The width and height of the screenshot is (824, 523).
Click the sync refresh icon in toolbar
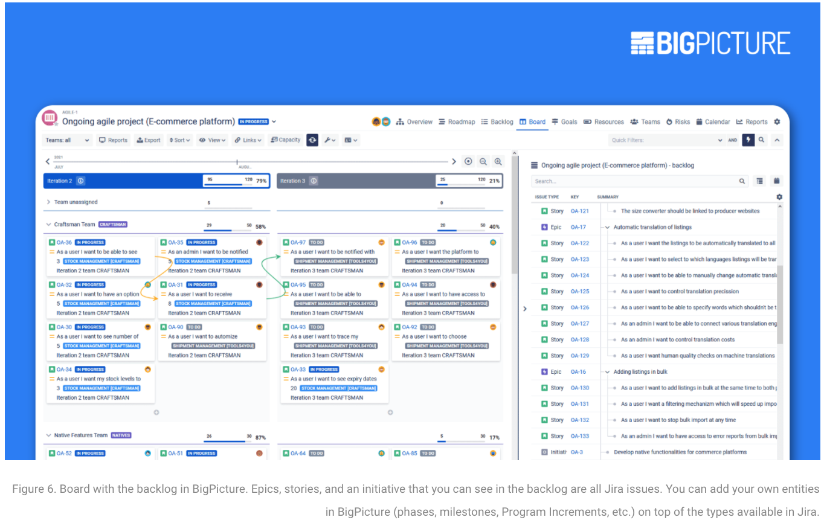tap(312, 140)
